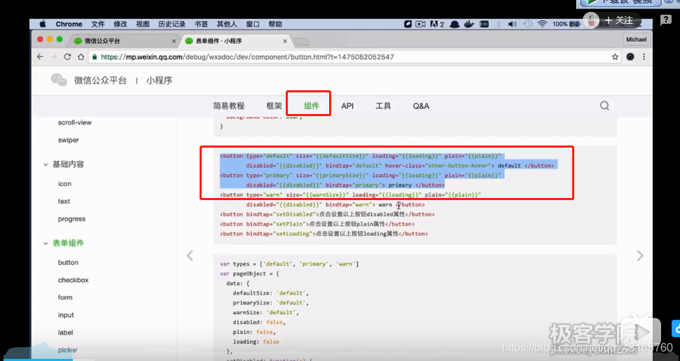Screen dimensions: 680x361
Task: Click the Michael profile button
Action: (636, 39)
